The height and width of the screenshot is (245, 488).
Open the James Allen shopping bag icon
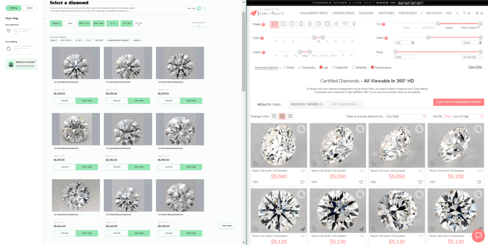477,13
